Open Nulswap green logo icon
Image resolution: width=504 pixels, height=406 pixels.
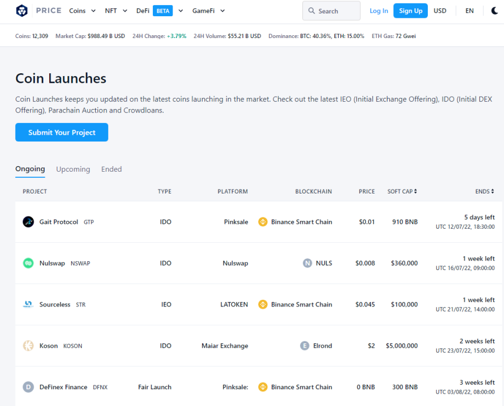[x=29, y=263]
